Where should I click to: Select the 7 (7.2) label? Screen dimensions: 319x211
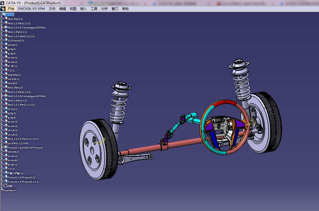pyautogui.click(x=11, y=169)
